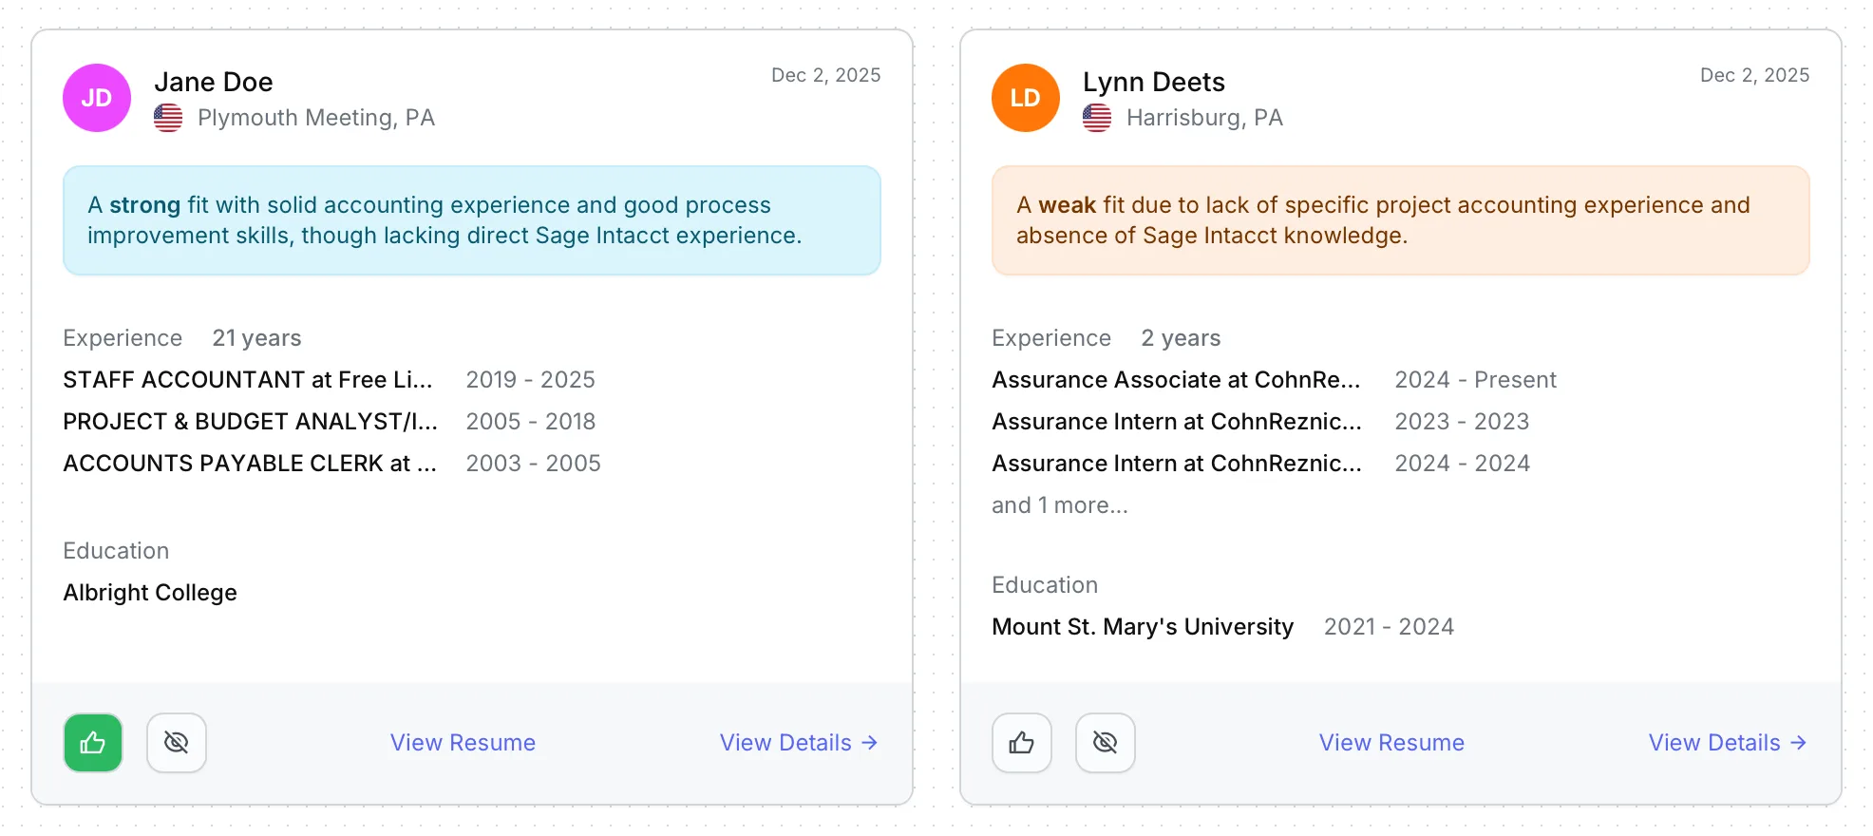Click the Jane Doe name heading
Screen dimensions: 1873x836
(214, 83)
